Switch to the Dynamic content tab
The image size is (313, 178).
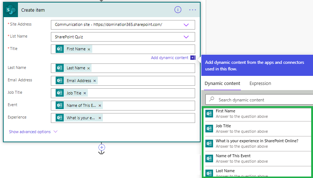point(222,83)
